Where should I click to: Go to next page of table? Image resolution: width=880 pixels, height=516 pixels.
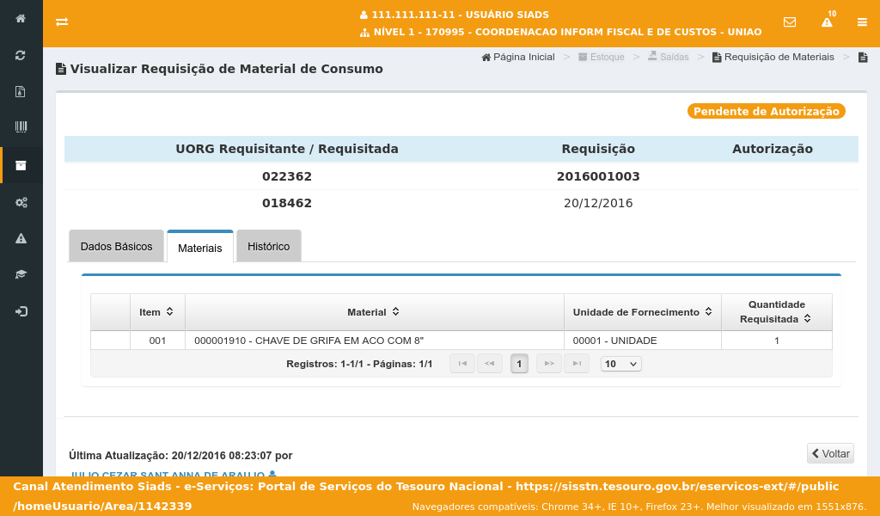pos(549,364)
